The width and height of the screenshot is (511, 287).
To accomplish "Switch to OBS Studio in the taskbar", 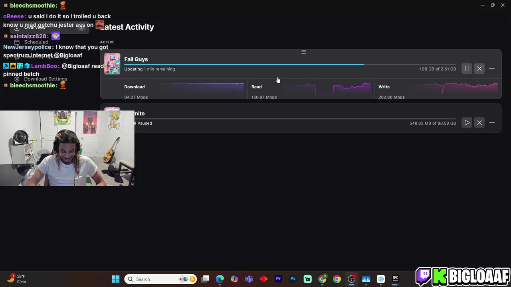I will click(x=351, y=279).
